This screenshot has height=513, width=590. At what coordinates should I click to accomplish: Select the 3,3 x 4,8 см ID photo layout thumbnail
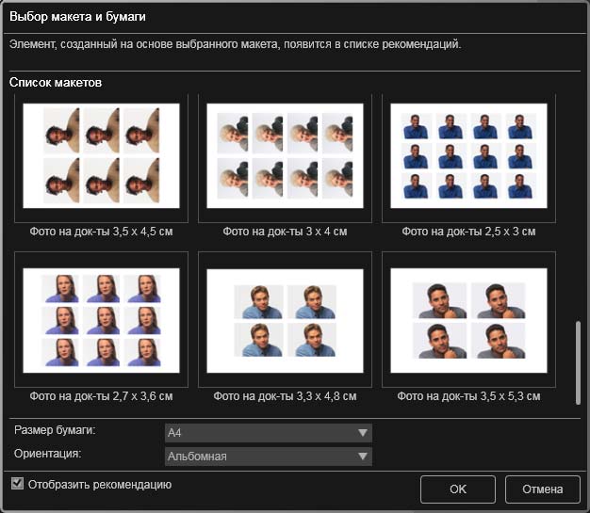point(285,321)
